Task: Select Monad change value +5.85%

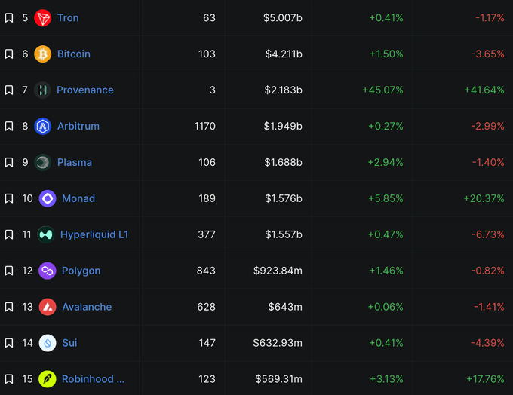Action: pos(386,198)
